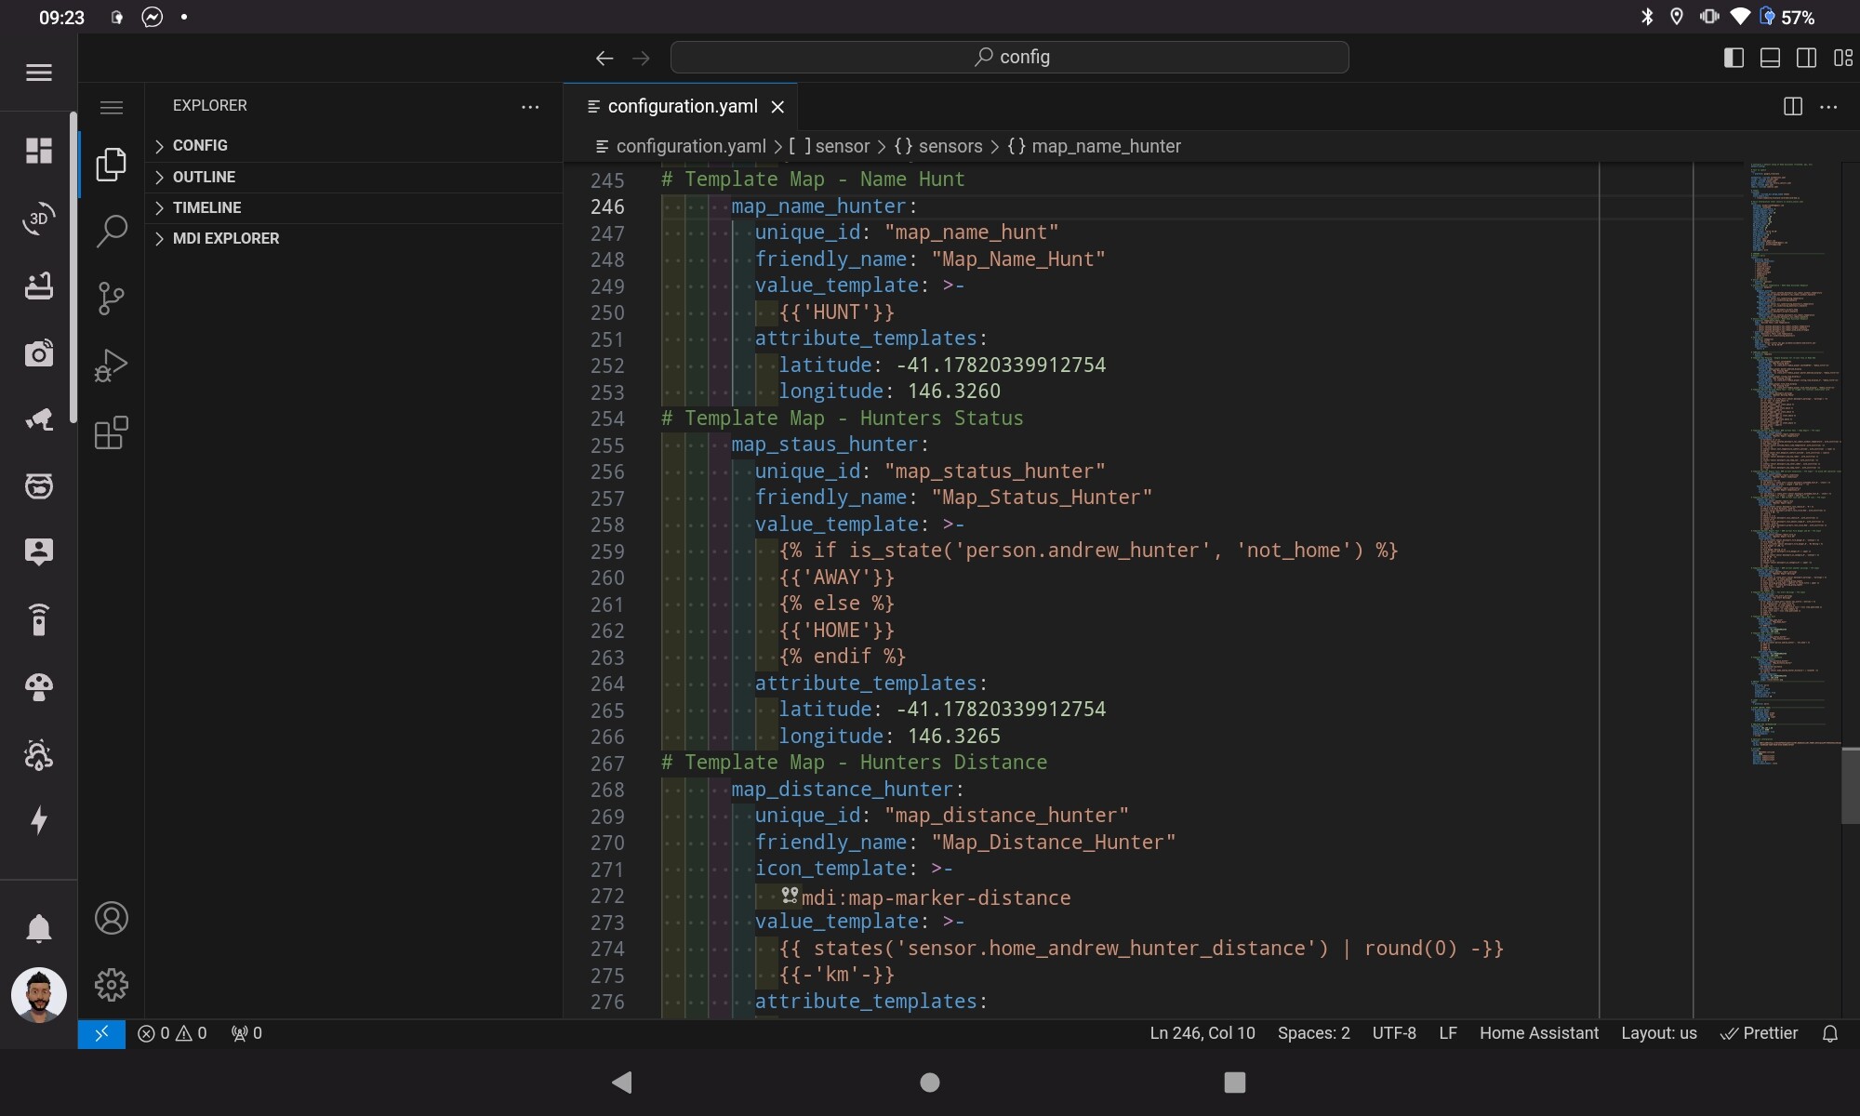The width and height of the screenshot is (1860, 1116).
Task: Open the Source Control view
Action: (111, 299)
